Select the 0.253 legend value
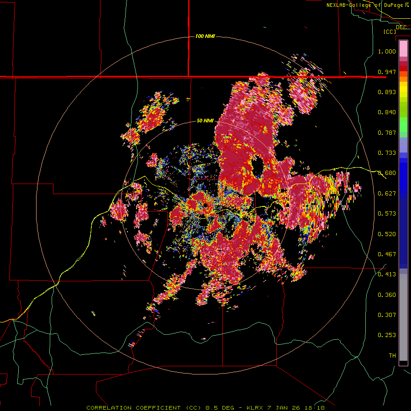The width and height of the screenshot is (411, 411). click(x=387, y=335)
